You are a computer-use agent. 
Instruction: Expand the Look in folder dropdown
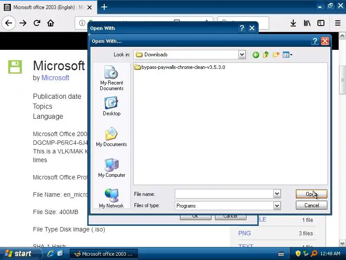point(242,55)
